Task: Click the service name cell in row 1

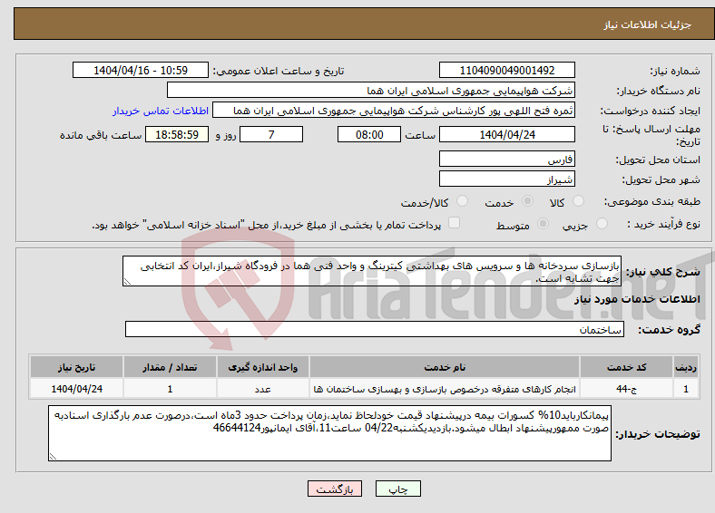Action: pos(445,389)
